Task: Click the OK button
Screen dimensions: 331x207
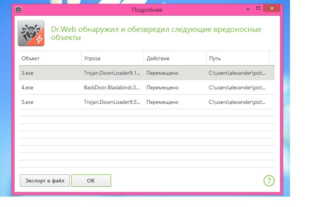Action: tap(91, 181)
